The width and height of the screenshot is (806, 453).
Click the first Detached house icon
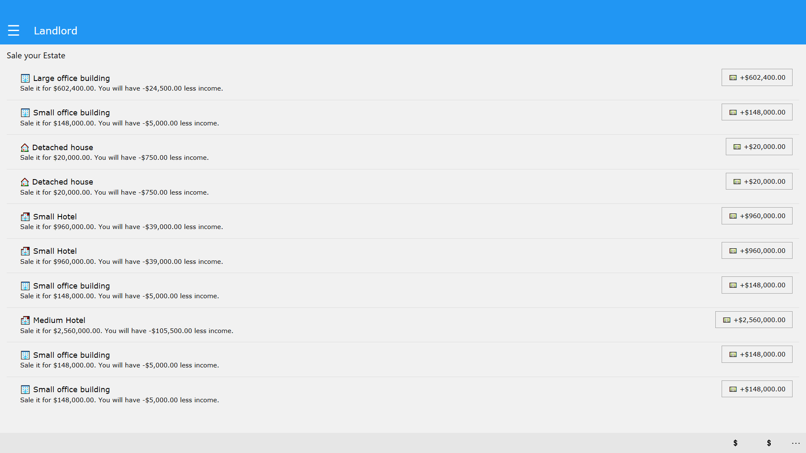coord(25,148)
